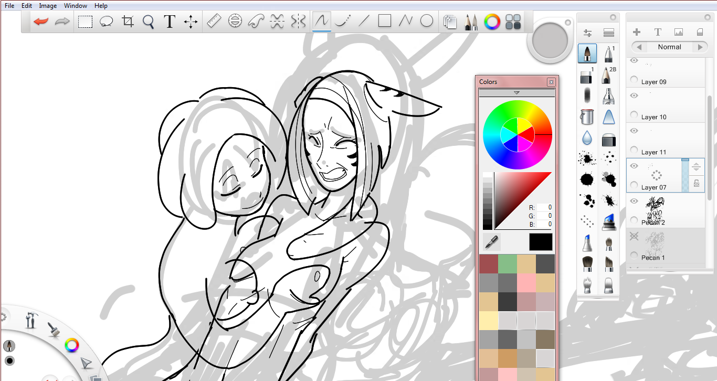Open the Edit menu
The image size is (717, 381).
[x=27, y=6]
